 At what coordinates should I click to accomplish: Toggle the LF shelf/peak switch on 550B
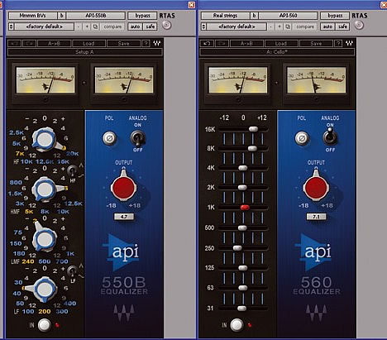point(72,271)
